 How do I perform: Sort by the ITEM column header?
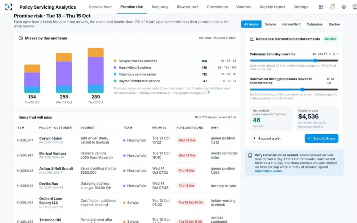(21, 128)
